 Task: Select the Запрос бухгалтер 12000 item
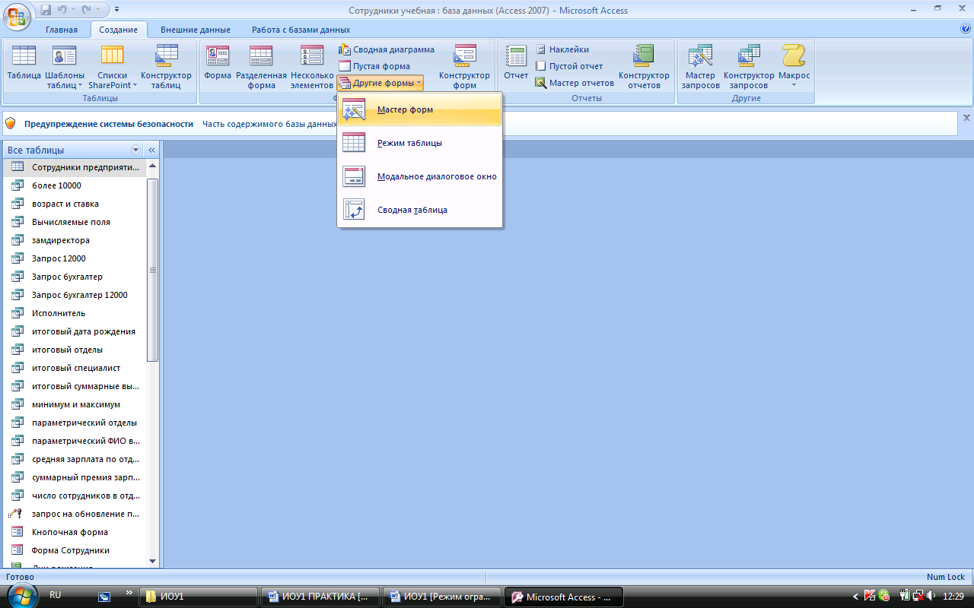pyautogui.click(x=76, y=295)
